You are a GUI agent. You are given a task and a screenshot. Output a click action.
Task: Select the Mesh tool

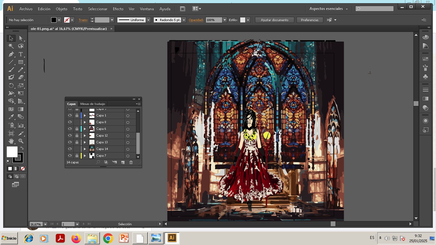[11, 109]
